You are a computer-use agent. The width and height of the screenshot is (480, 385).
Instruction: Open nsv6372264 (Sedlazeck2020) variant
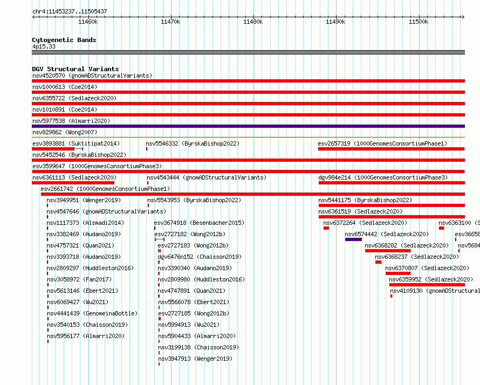(365, 223)
